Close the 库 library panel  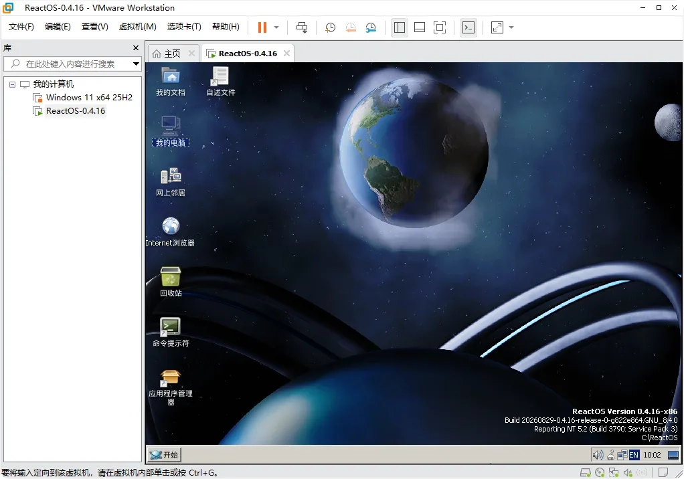[x=136, y=47]
